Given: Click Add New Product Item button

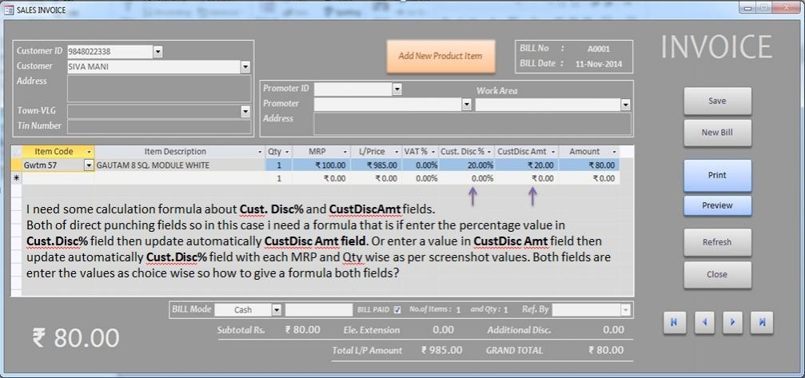Looking at the screenshot, I should point(440,56).
